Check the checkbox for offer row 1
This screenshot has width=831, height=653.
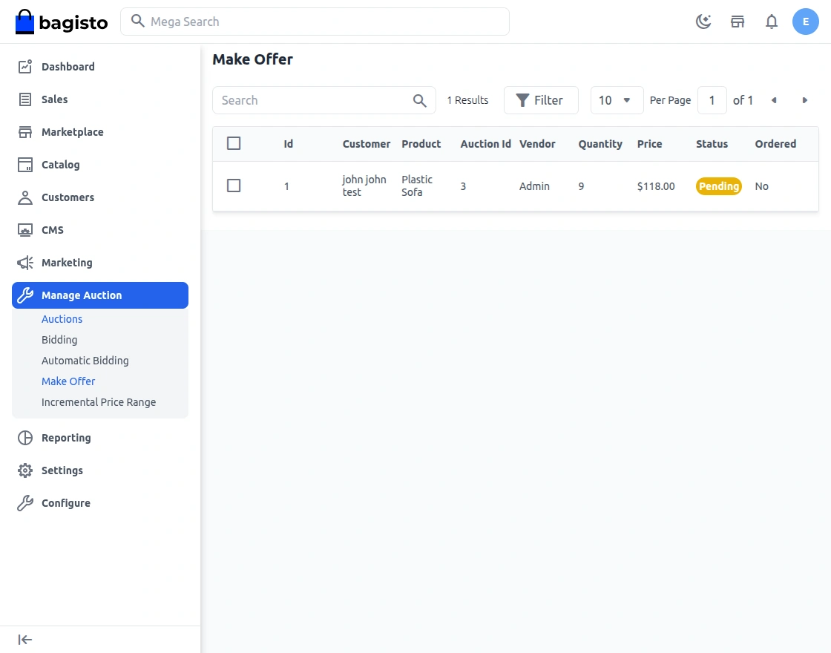coord(234,186)
